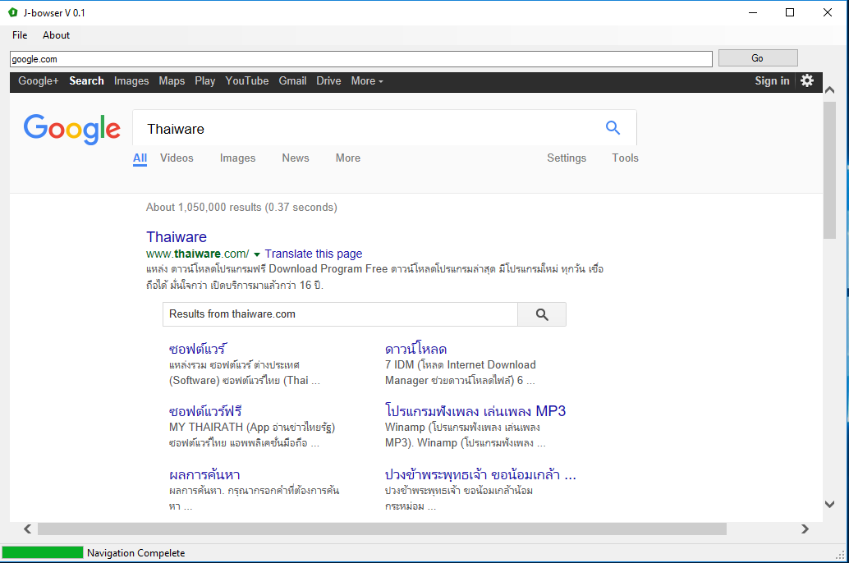Click the J-bowser app icon in title bar
The height and width of the screenshot is (563, 849).
click(x=13, y=12)
